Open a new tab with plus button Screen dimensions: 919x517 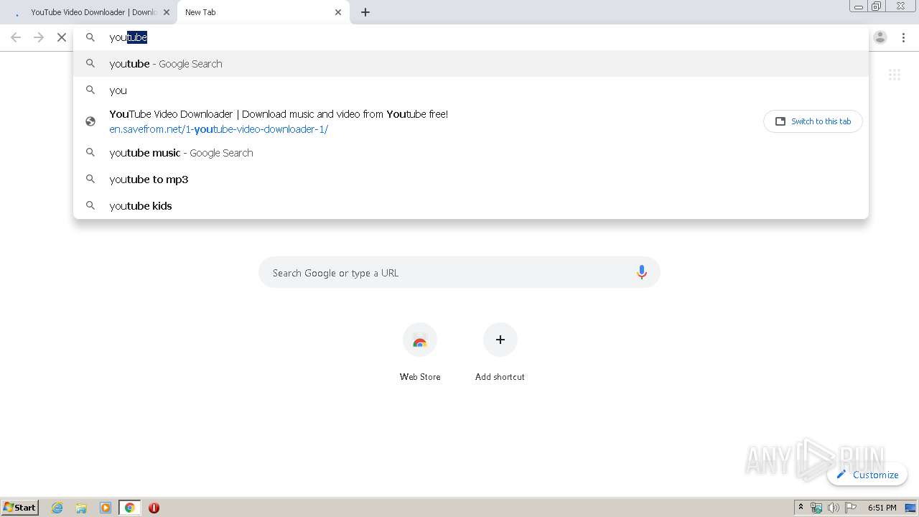coord(365,12)
